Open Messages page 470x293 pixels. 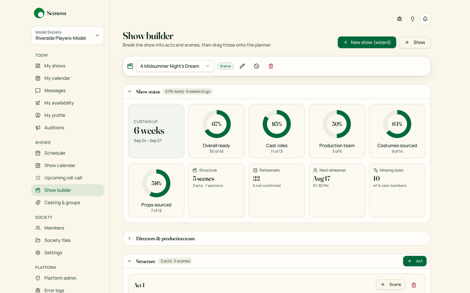tap(68, 91)
